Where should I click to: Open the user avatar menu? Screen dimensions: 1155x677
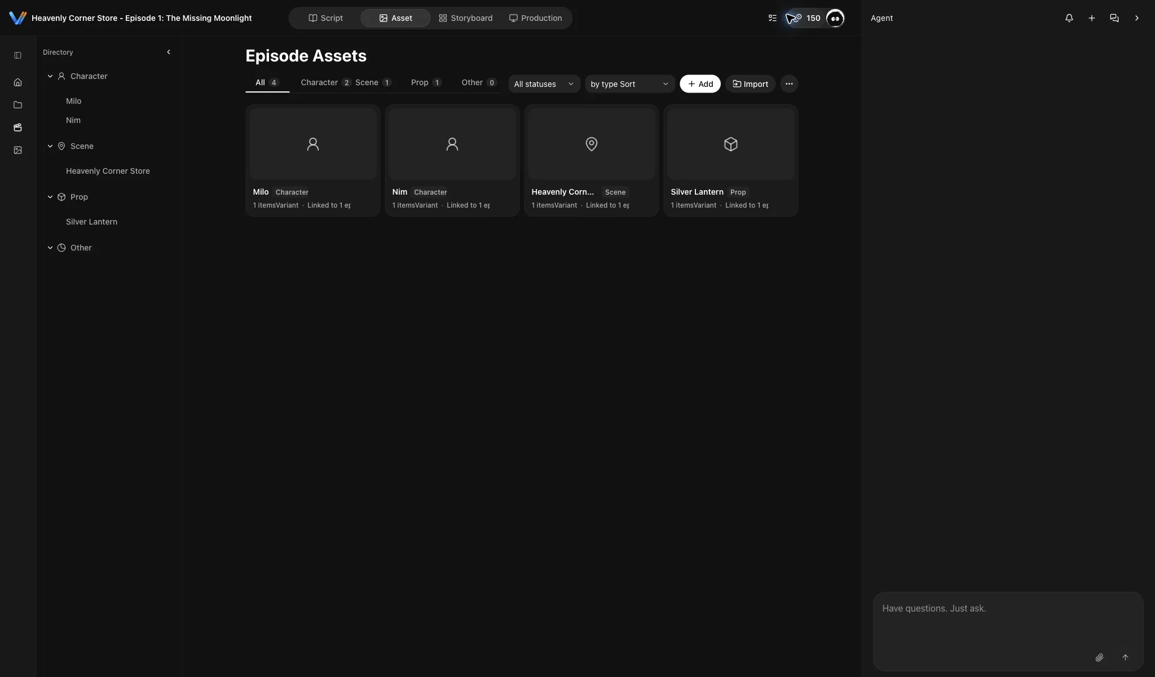pyautogui.click(x=835, y=18)
